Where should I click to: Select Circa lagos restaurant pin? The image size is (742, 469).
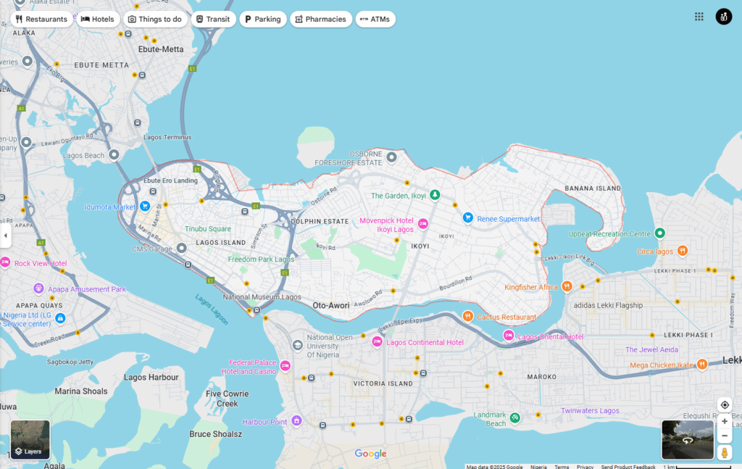682,250
